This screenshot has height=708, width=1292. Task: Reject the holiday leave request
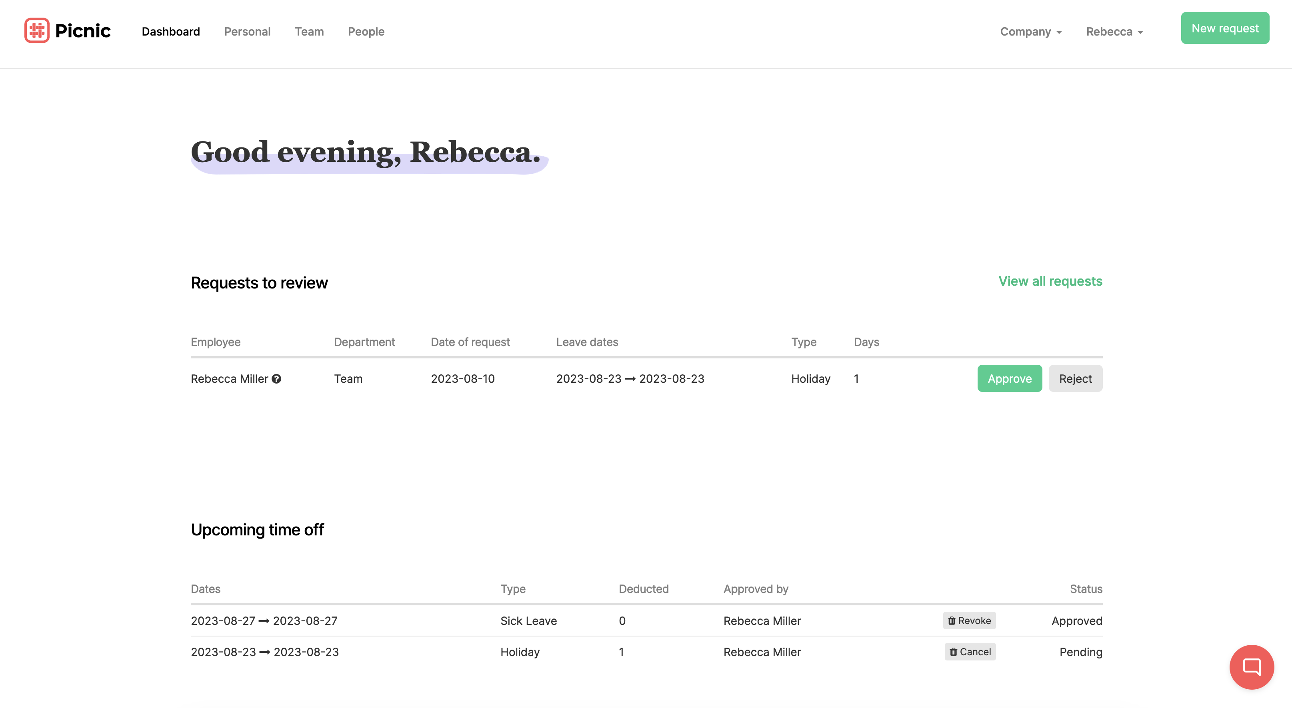[x=1075, y=379]
